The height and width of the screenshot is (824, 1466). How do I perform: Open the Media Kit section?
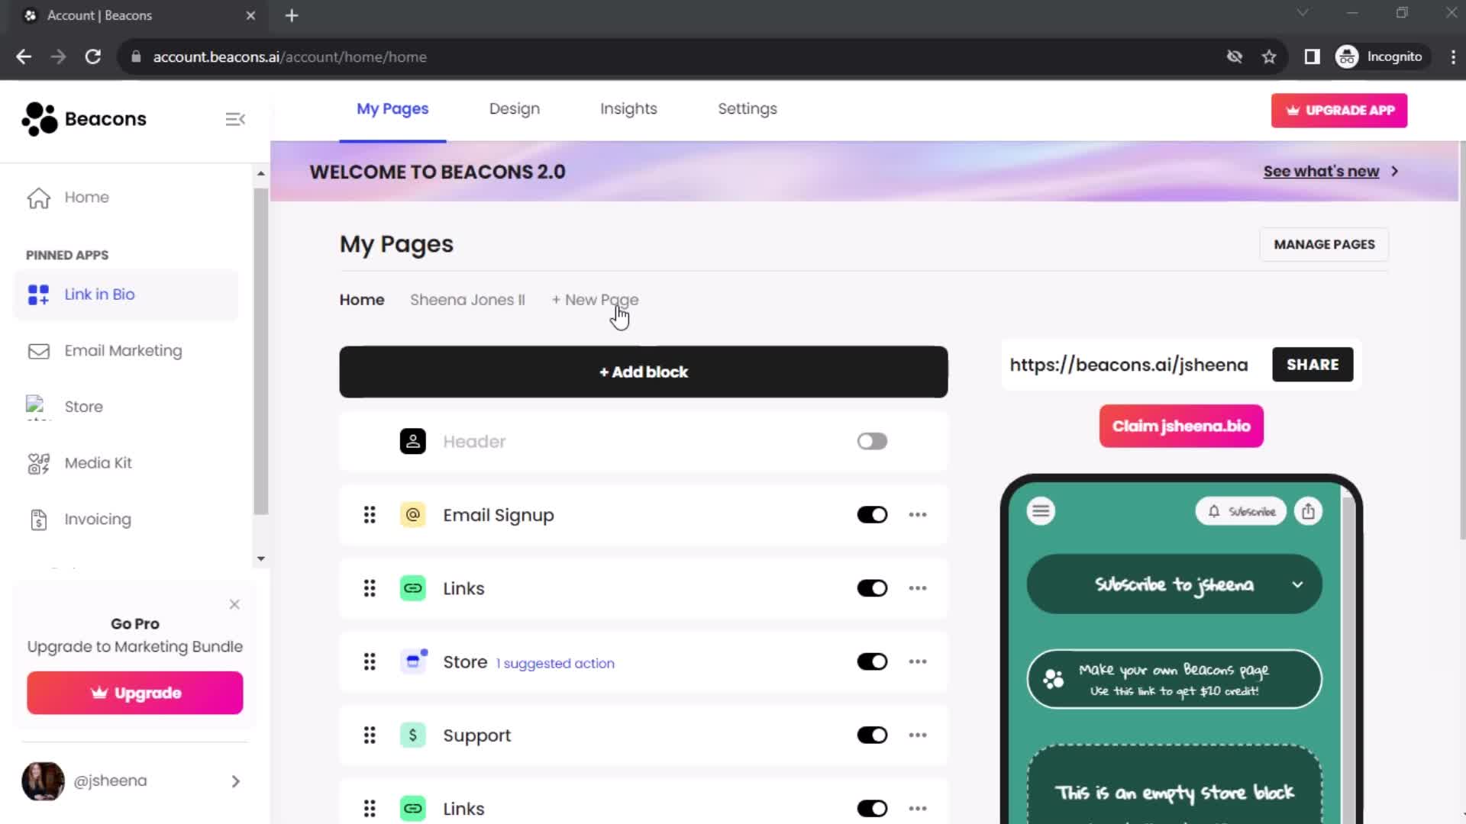click(x=98, y=462)
